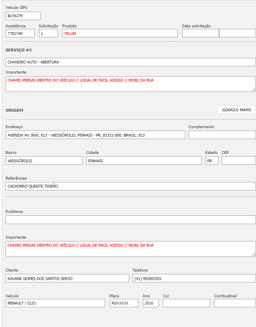Click the Cidade field showing PINHAIS
Viewport: 256px width, 327px height.
[144, 161]
